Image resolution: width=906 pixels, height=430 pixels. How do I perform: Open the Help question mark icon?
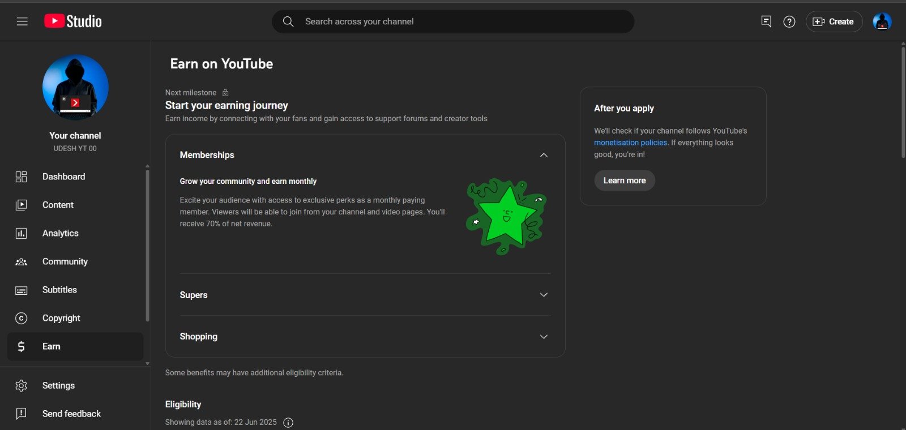coord(789,21)
